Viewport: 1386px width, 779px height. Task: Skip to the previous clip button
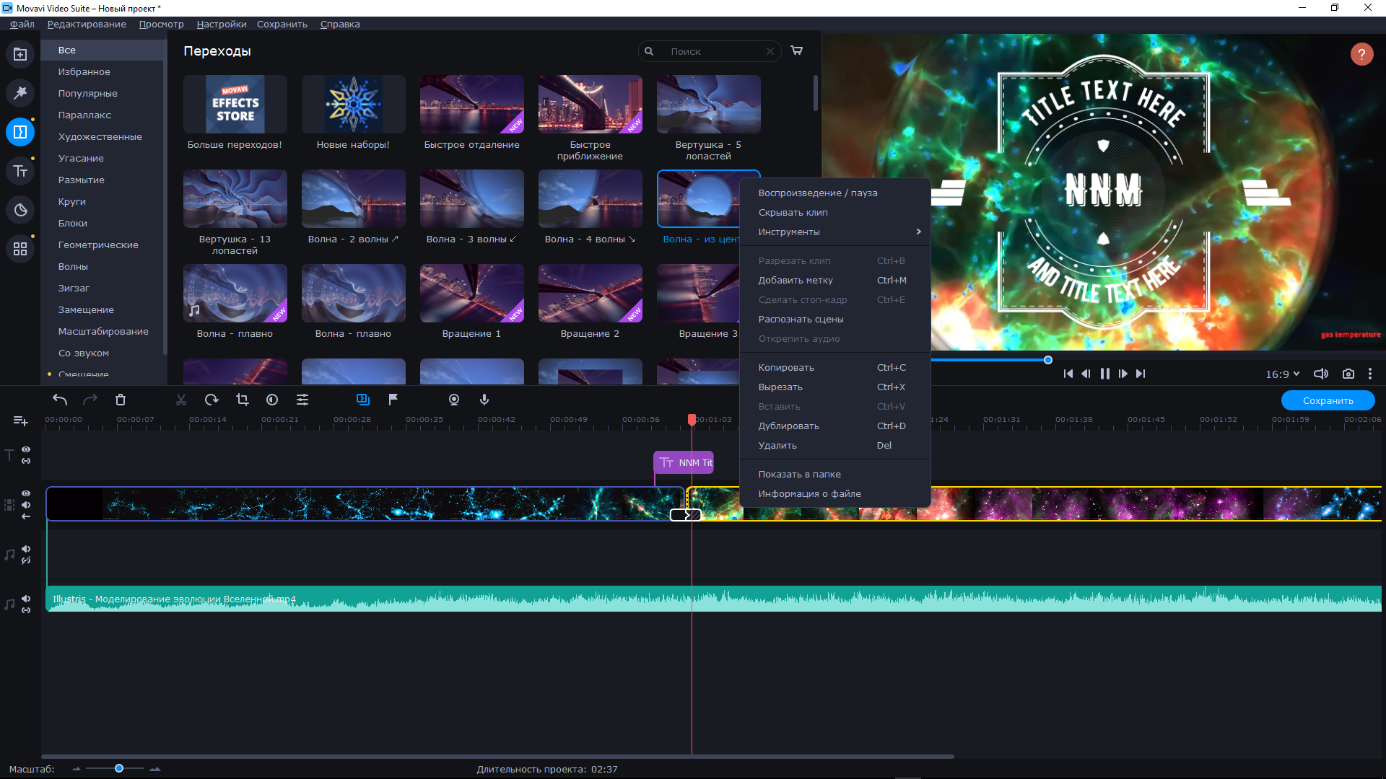(x=1068, y=374)
